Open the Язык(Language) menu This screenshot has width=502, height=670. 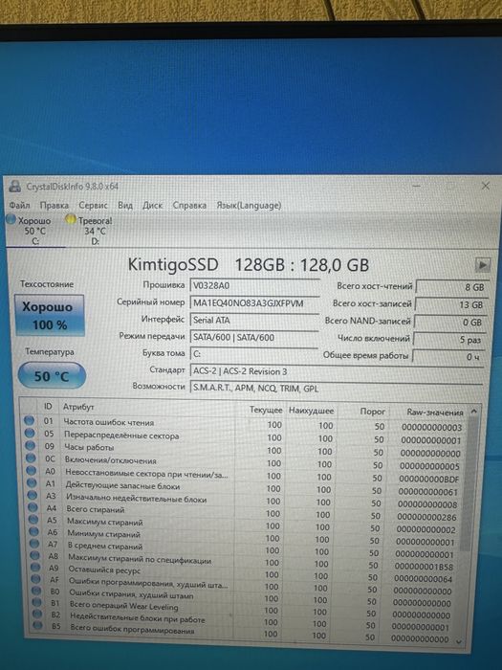[x=249, y=206]
